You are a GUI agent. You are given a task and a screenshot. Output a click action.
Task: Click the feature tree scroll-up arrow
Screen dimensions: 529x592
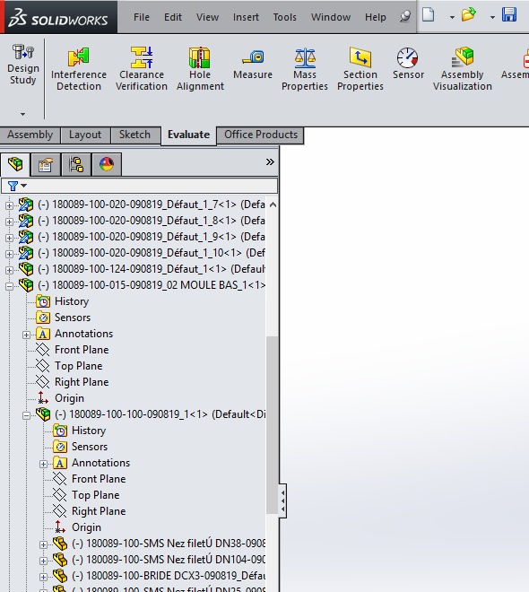click(273, 205)
